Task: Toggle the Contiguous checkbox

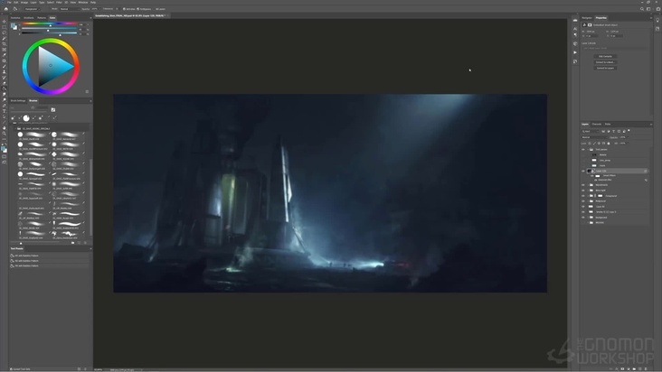Action: coord(138,9)
